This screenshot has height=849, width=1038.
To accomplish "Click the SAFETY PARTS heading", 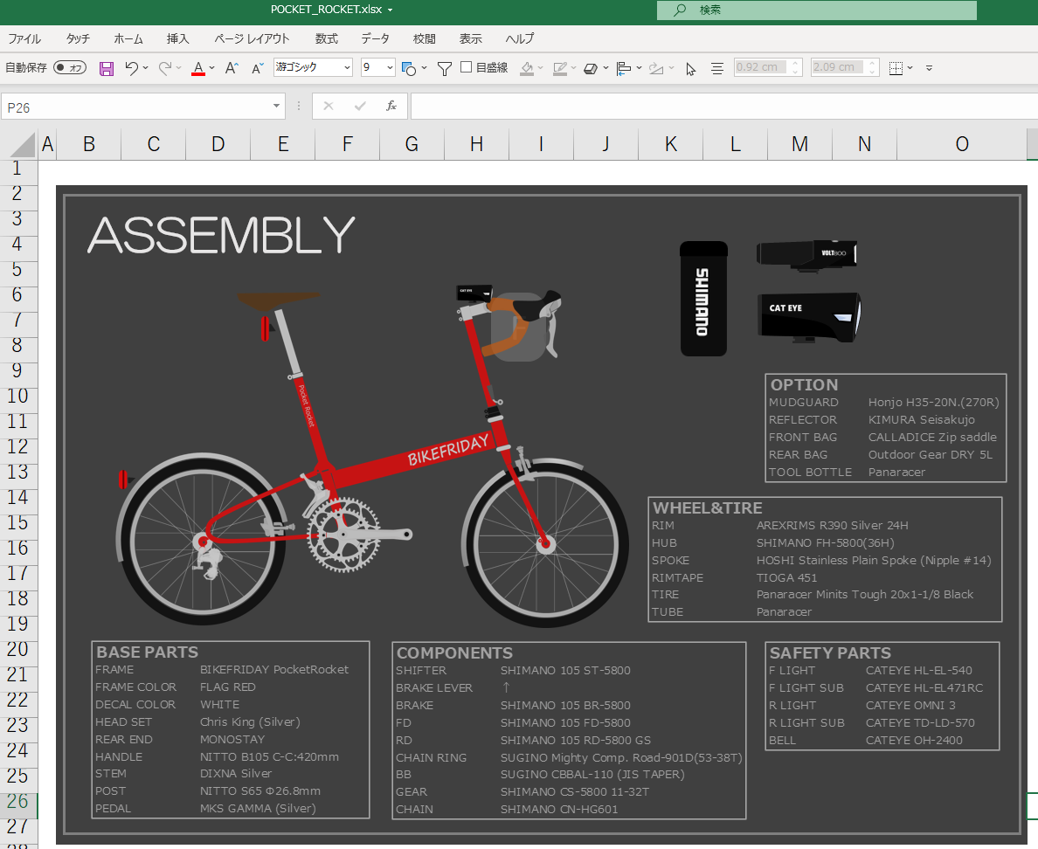I will pyautogui.click(x=830, y=653).
